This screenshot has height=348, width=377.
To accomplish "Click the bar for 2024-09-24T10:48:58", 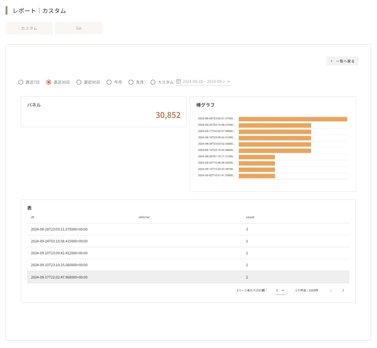I will (x=257, y=163).
